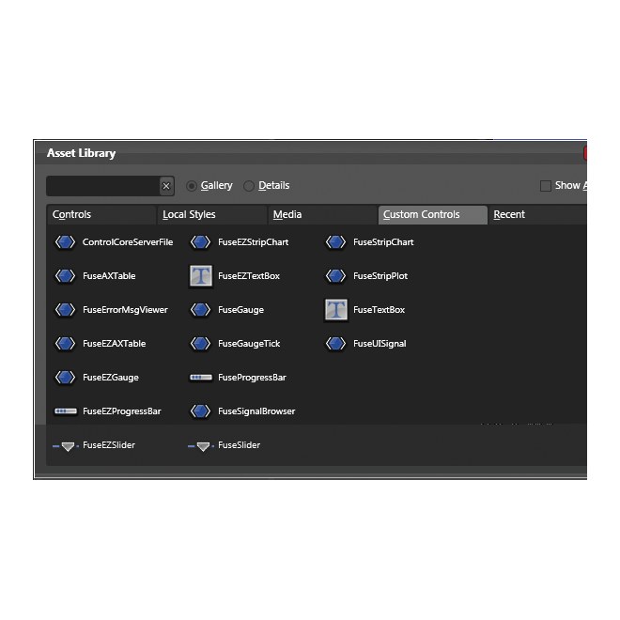Switch to the Media tab
620x620 pixels.
322,215
